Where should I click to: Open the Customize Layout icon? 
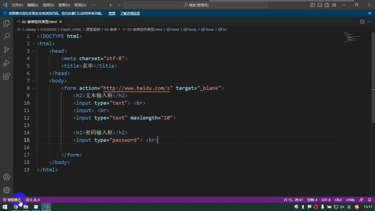point(334,5)
